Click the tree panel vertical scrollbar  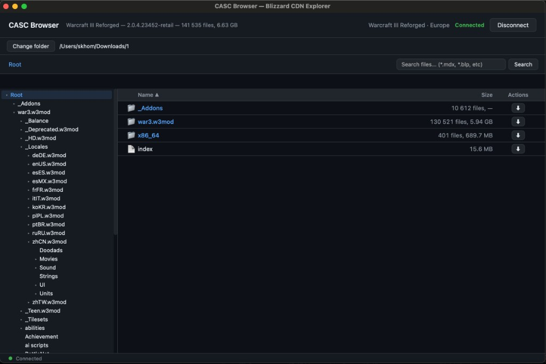point(115,162)
